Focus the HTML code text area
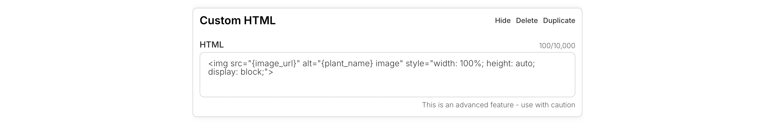 (387, 75)
